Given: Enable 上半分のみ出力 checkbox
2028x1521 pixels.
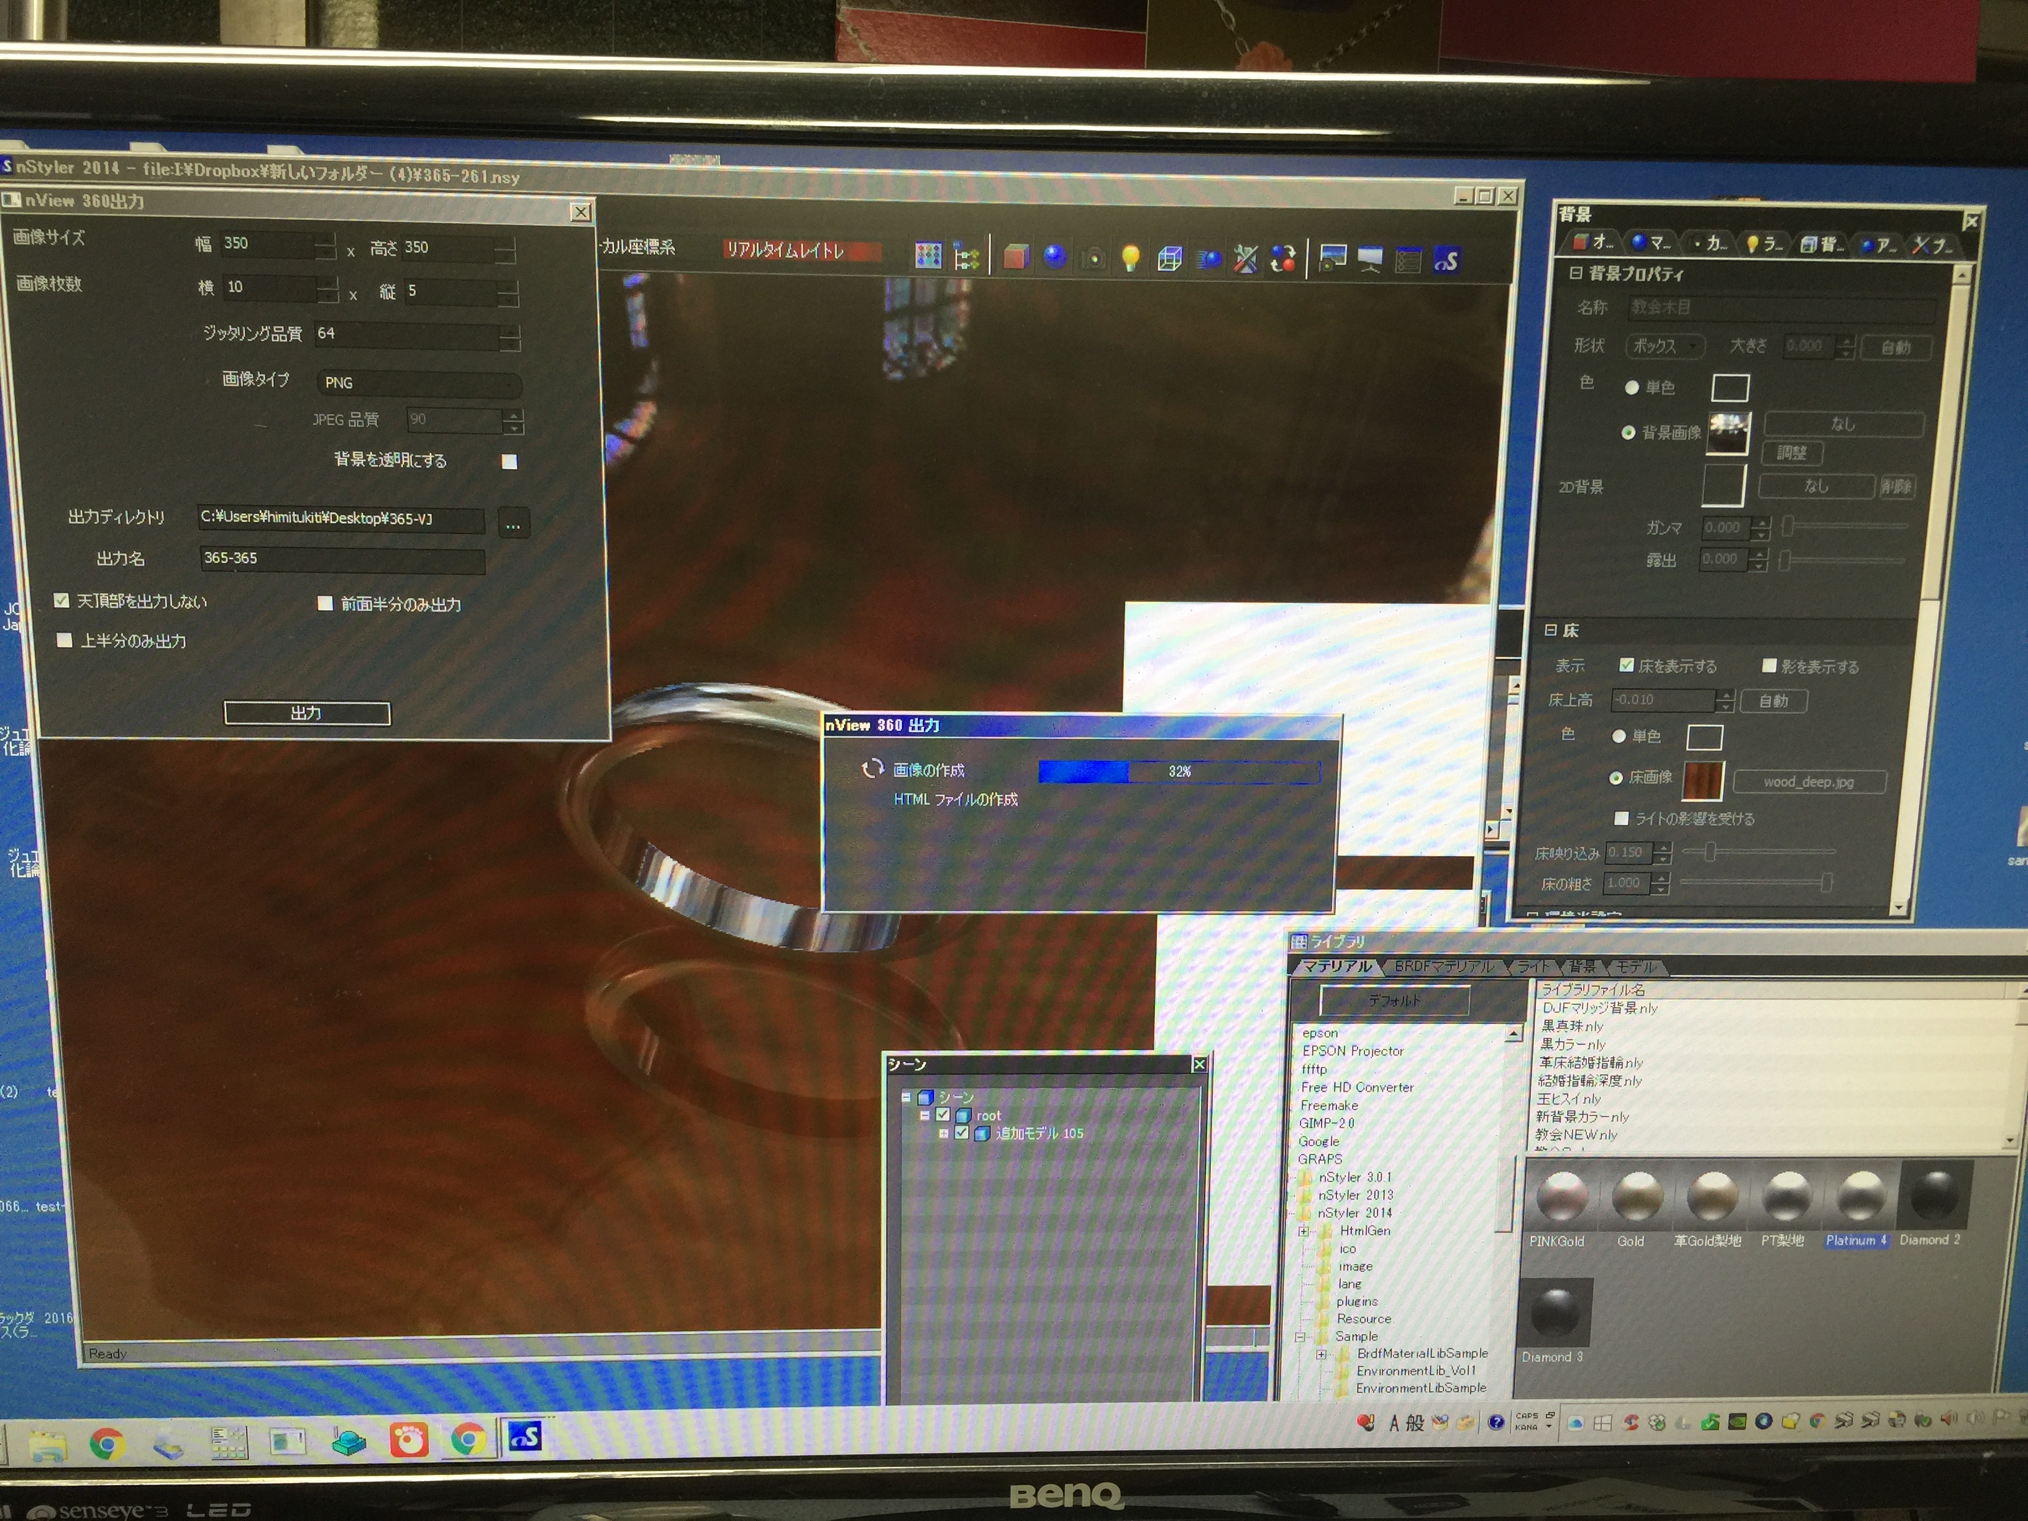Looking at the screenshot, I should coord(64,640).
